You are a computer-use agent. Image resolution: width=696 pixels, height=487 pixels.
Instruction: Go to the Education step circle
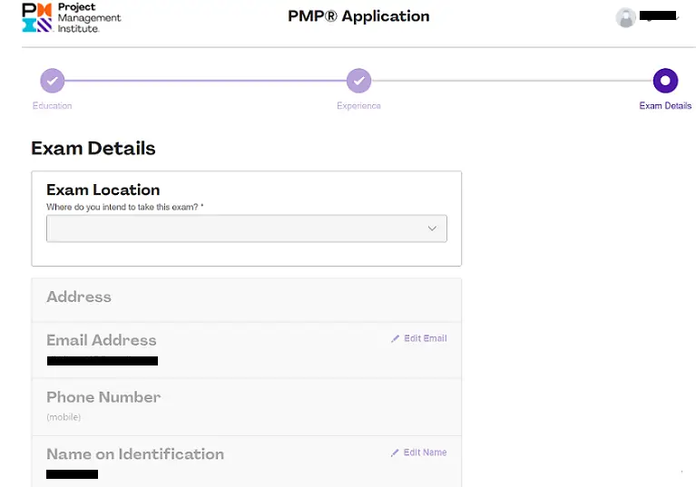click(x=53, y=81)
